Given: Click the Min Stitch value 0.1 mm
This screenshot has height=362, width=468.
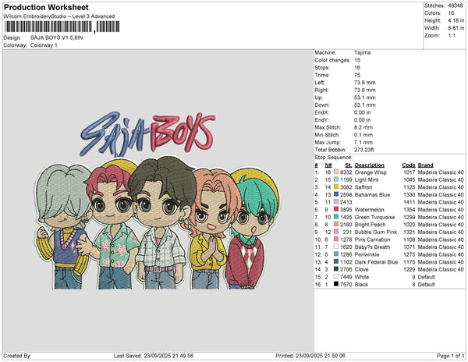Looking at the screenshot, I should (x=363, y=135).
